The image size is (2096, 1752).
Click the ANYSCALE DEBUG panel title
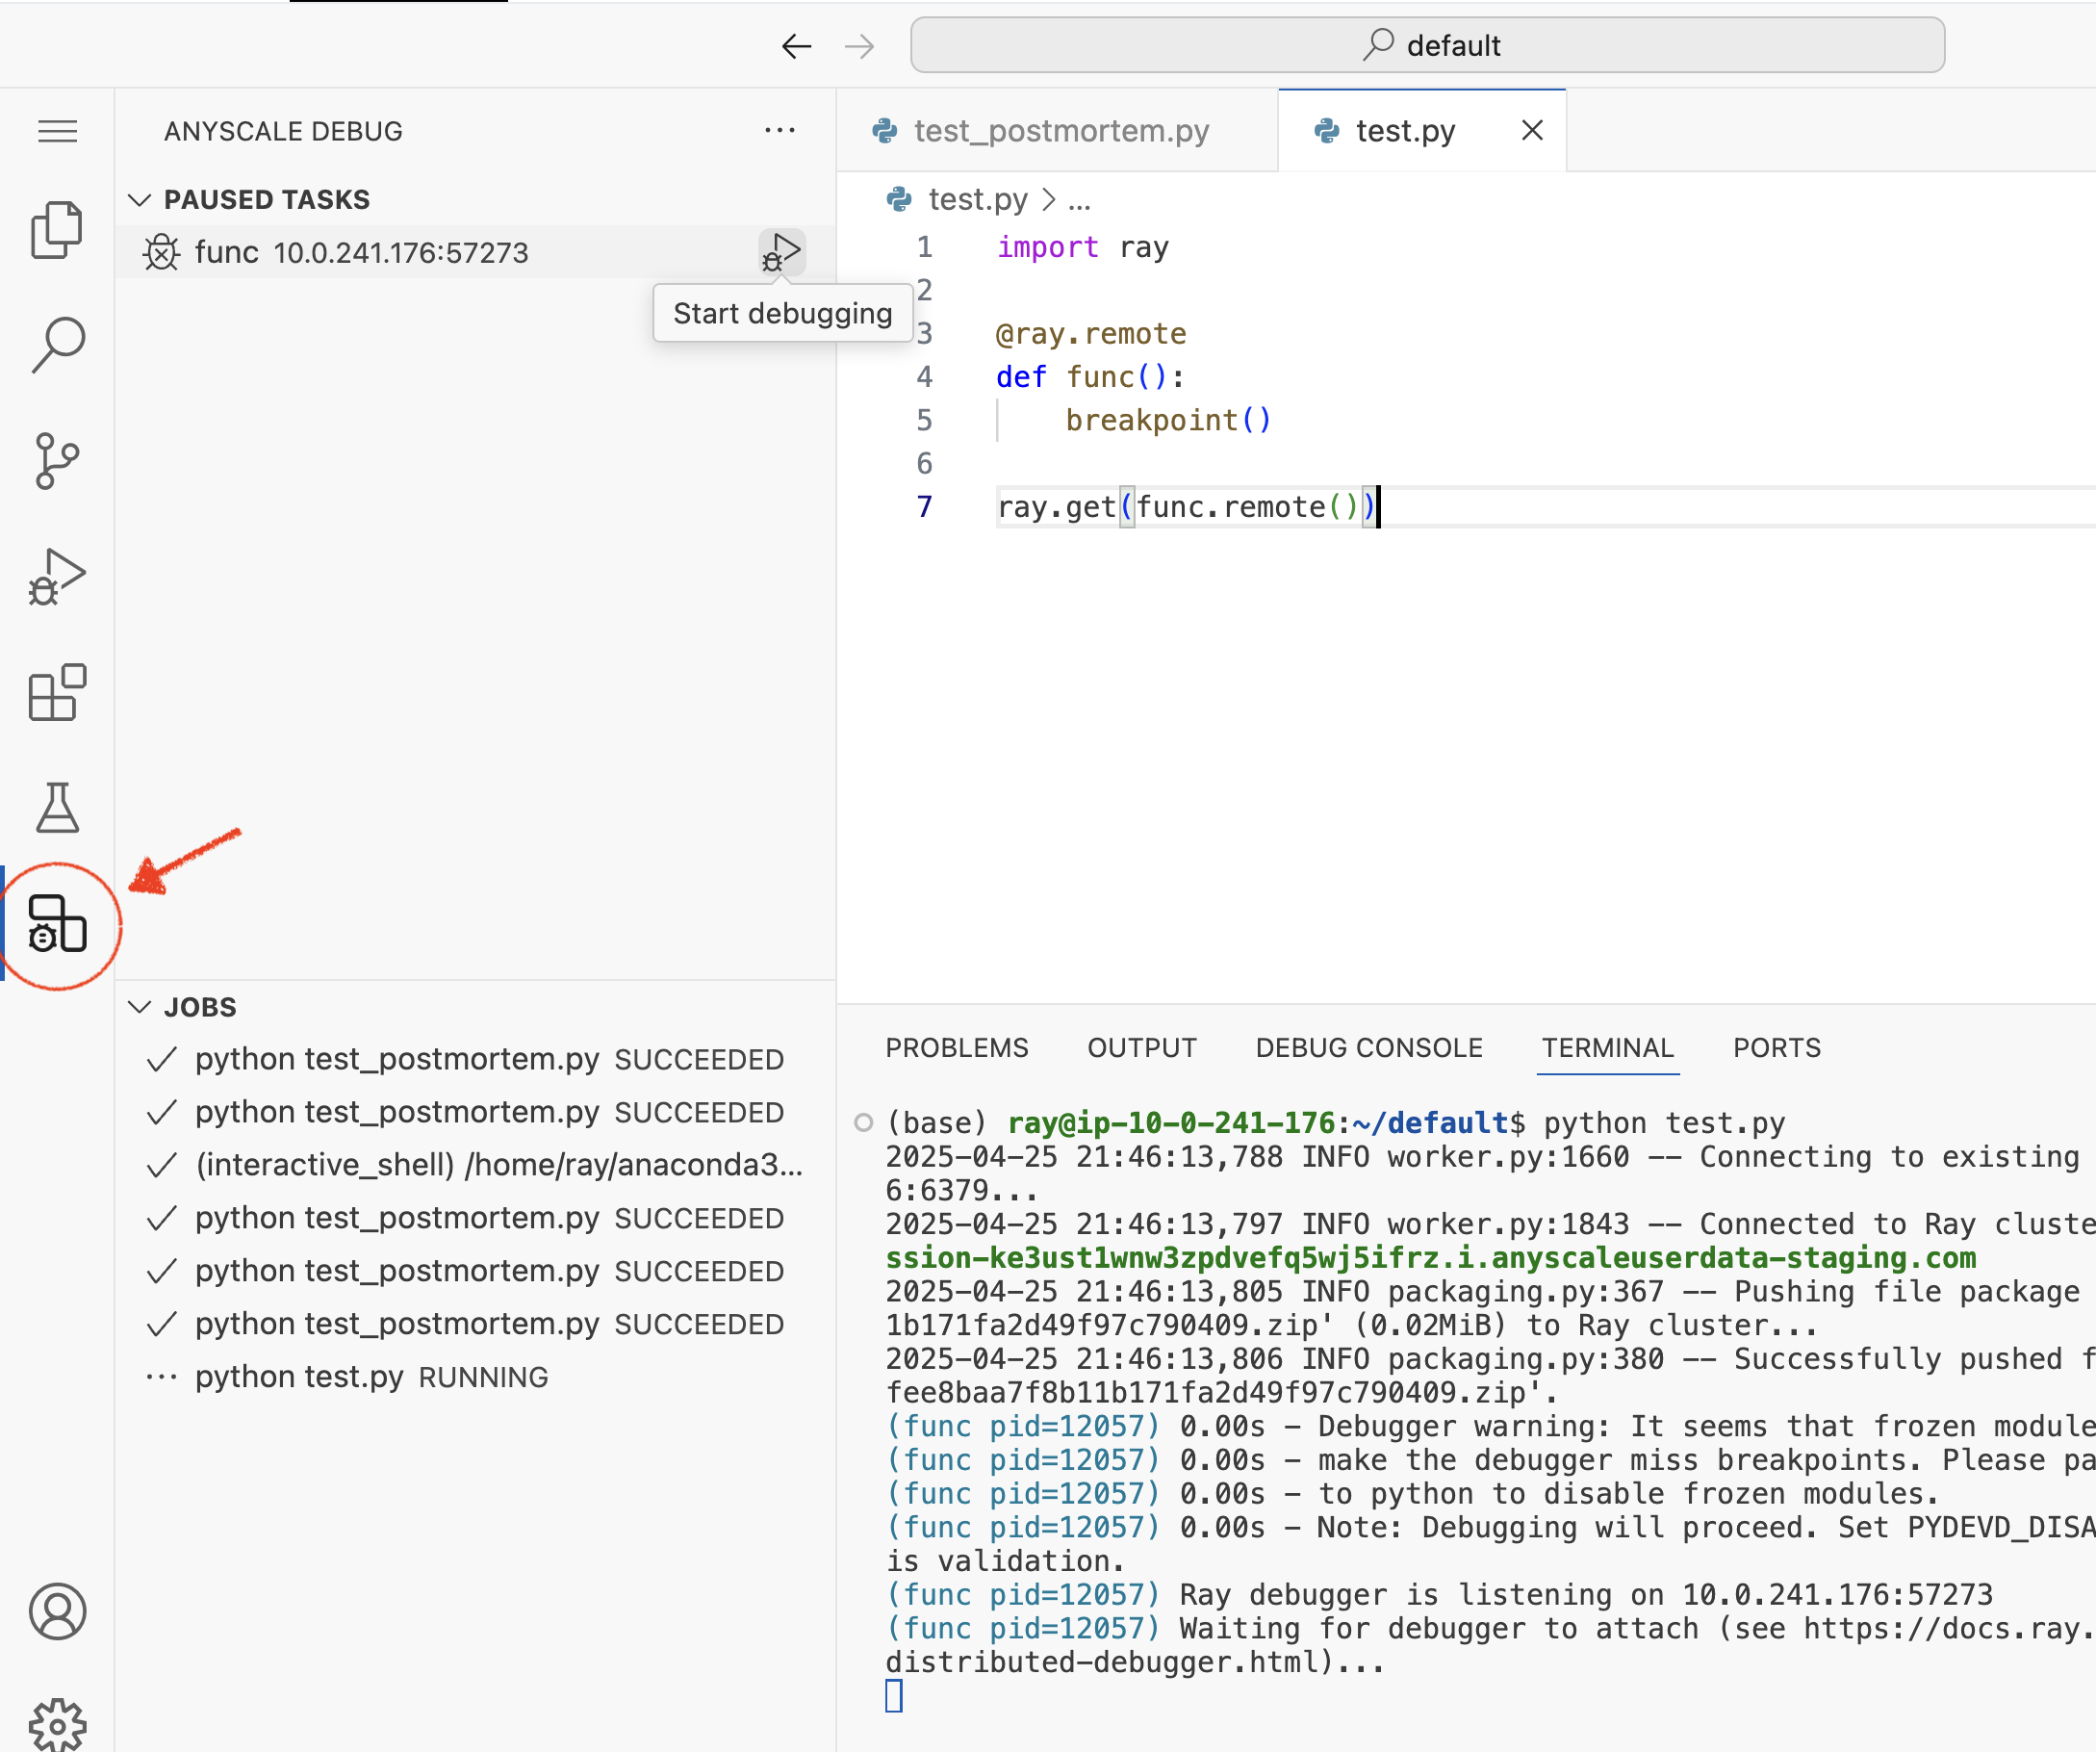(x=284, y=131)
